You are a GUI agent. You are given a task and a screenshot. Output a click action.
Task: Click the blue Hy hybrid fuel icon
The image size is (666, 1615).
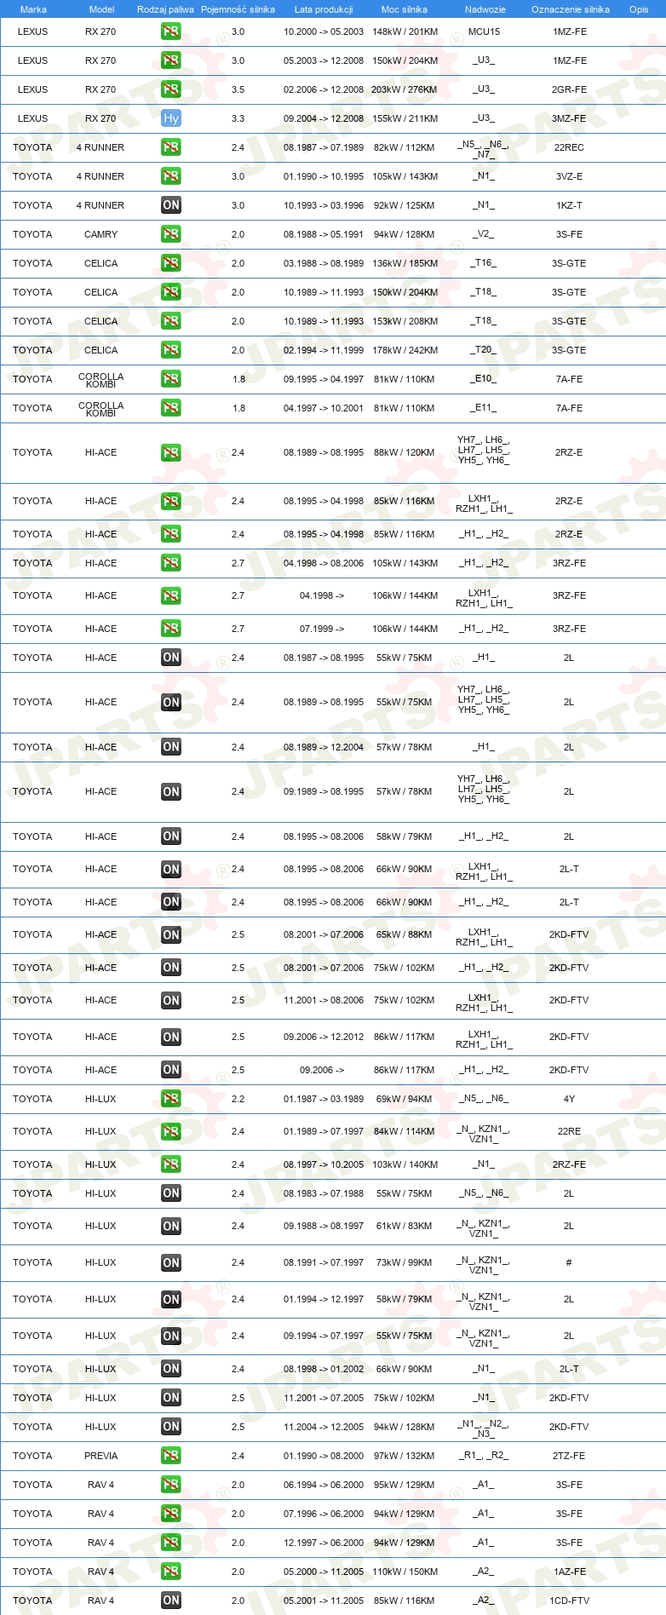171,118
